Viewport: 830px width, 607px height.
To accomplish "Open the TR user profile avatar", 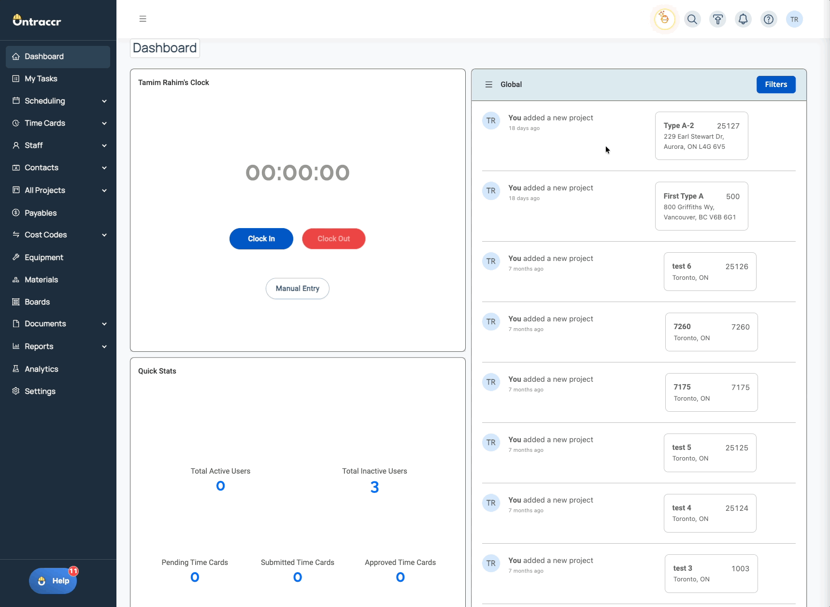I will 794,19.
